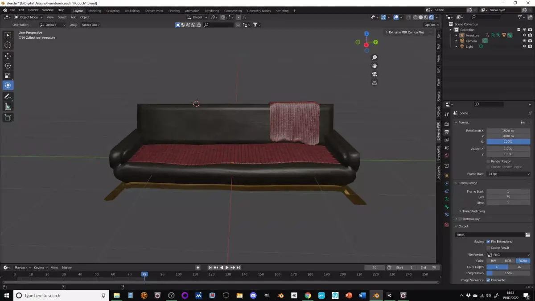
Task: Open the Render menu
Action: 33,10
